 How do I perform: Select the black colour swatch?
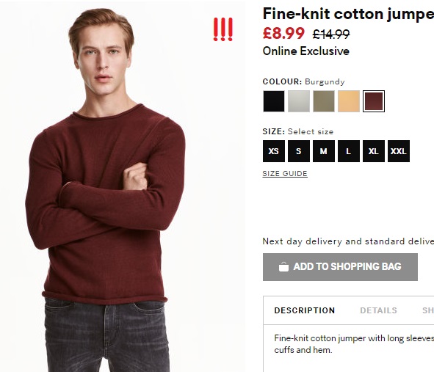coord(274,101)
